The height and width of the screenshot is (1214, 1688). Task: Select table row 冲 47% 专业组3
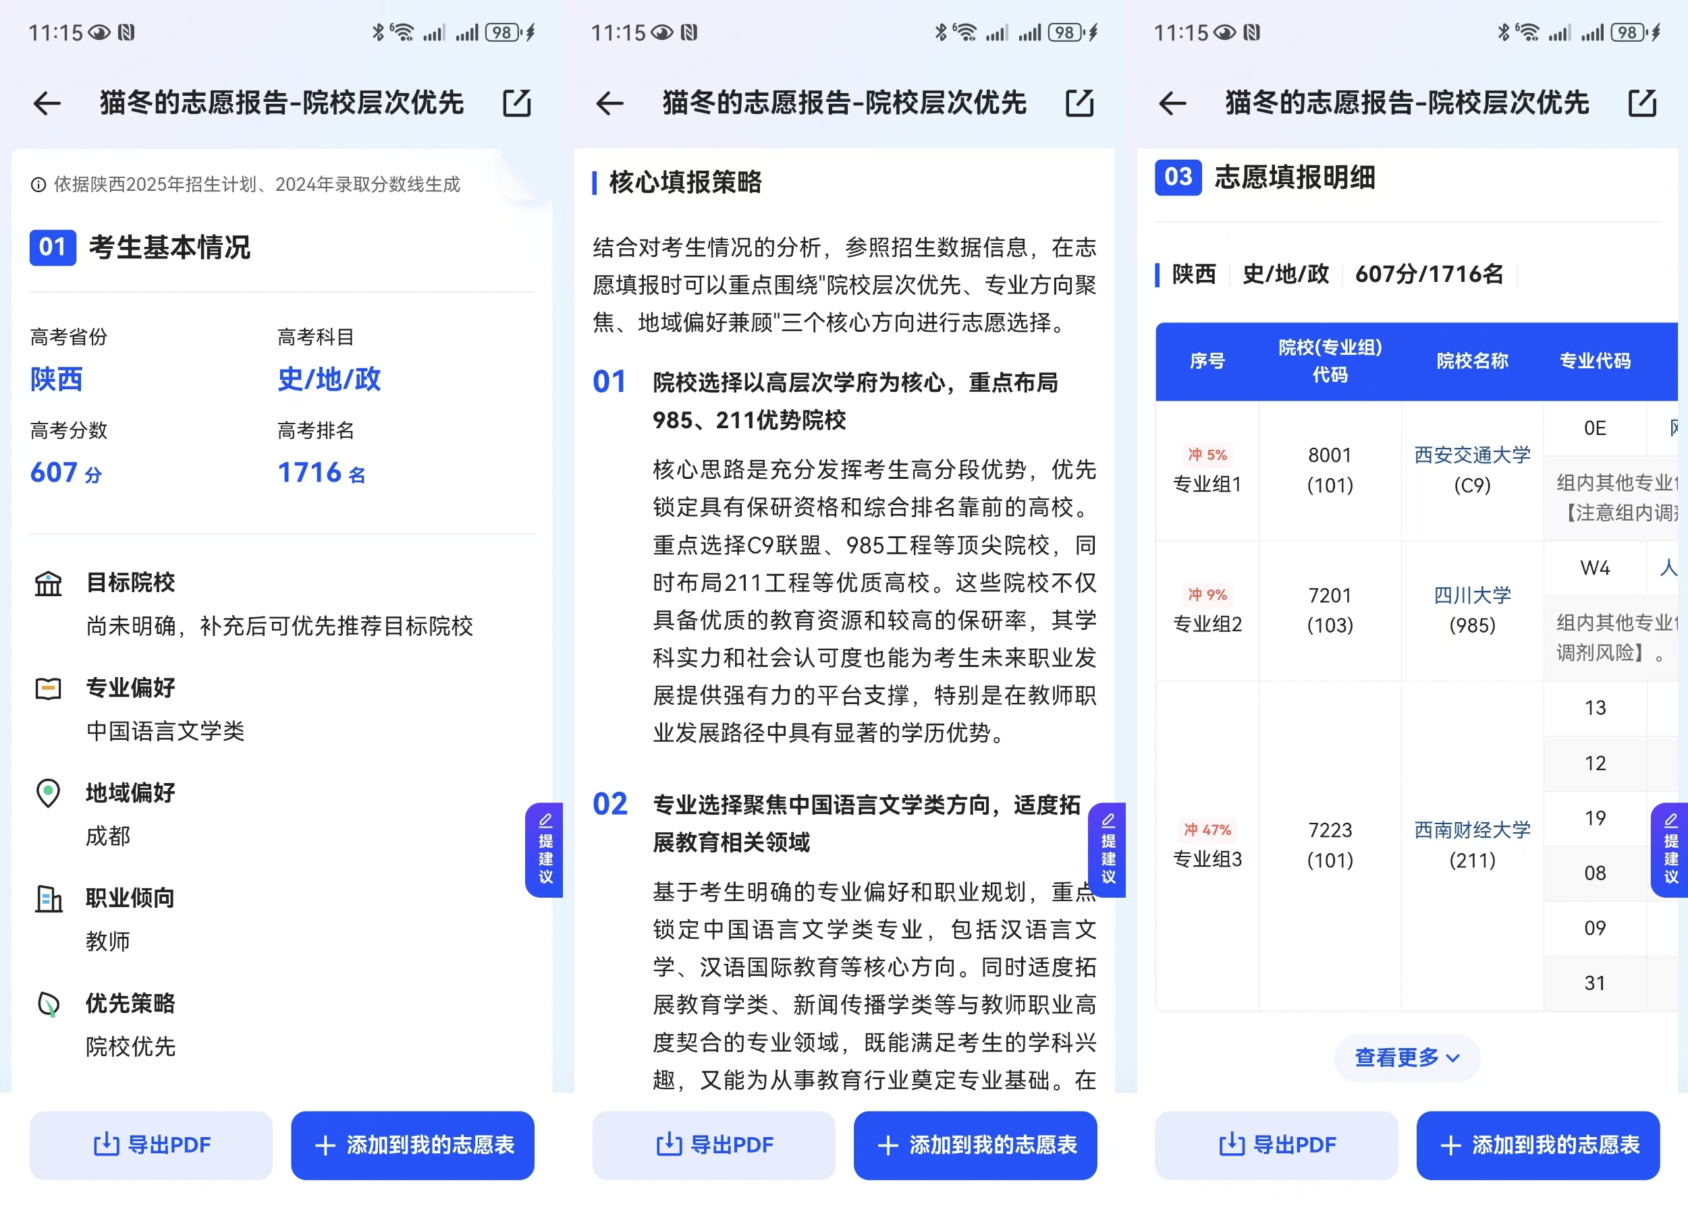click(x=1207, y=845)
